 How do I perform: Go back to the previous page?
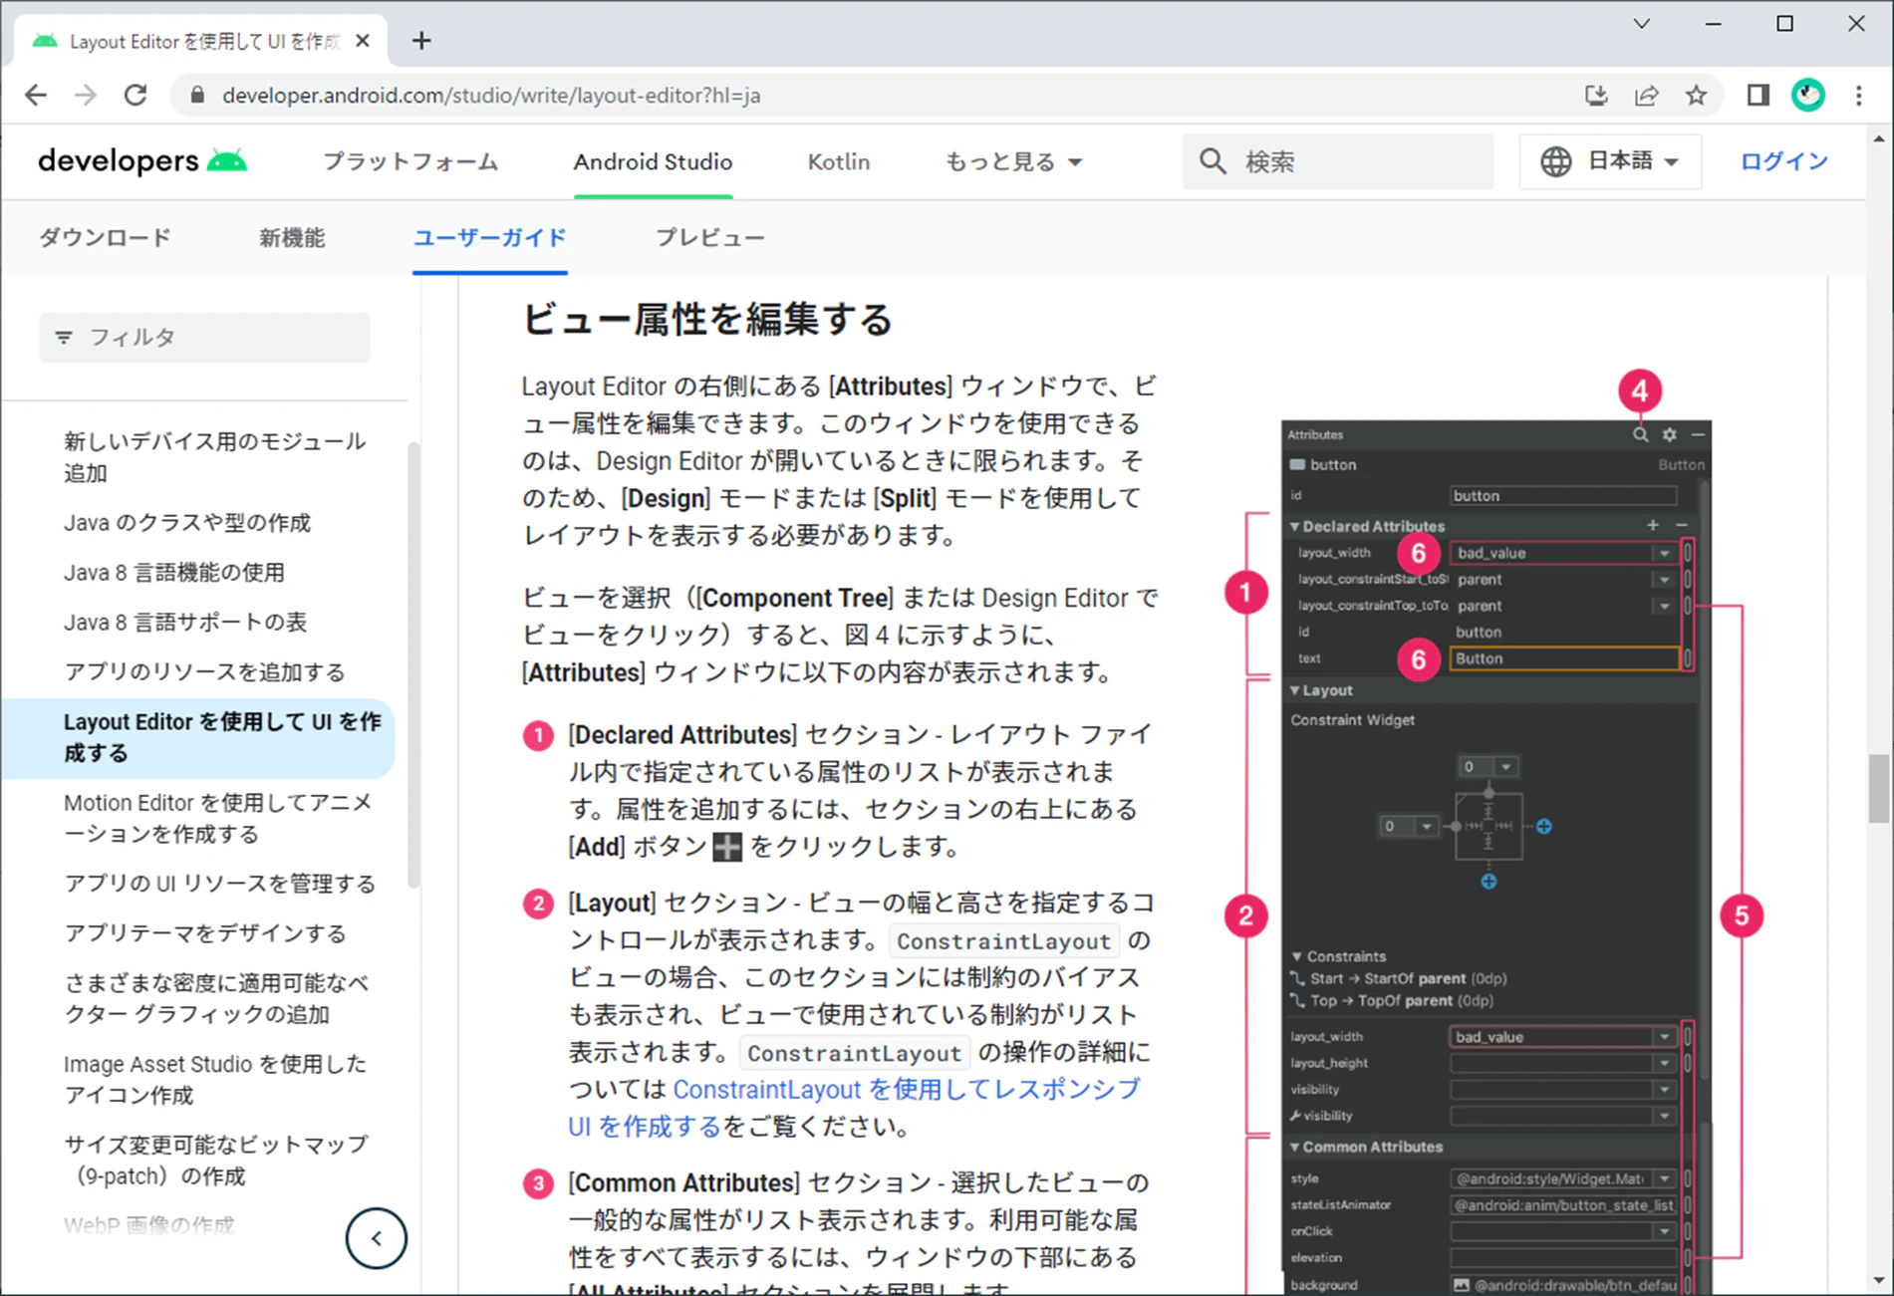36,96
